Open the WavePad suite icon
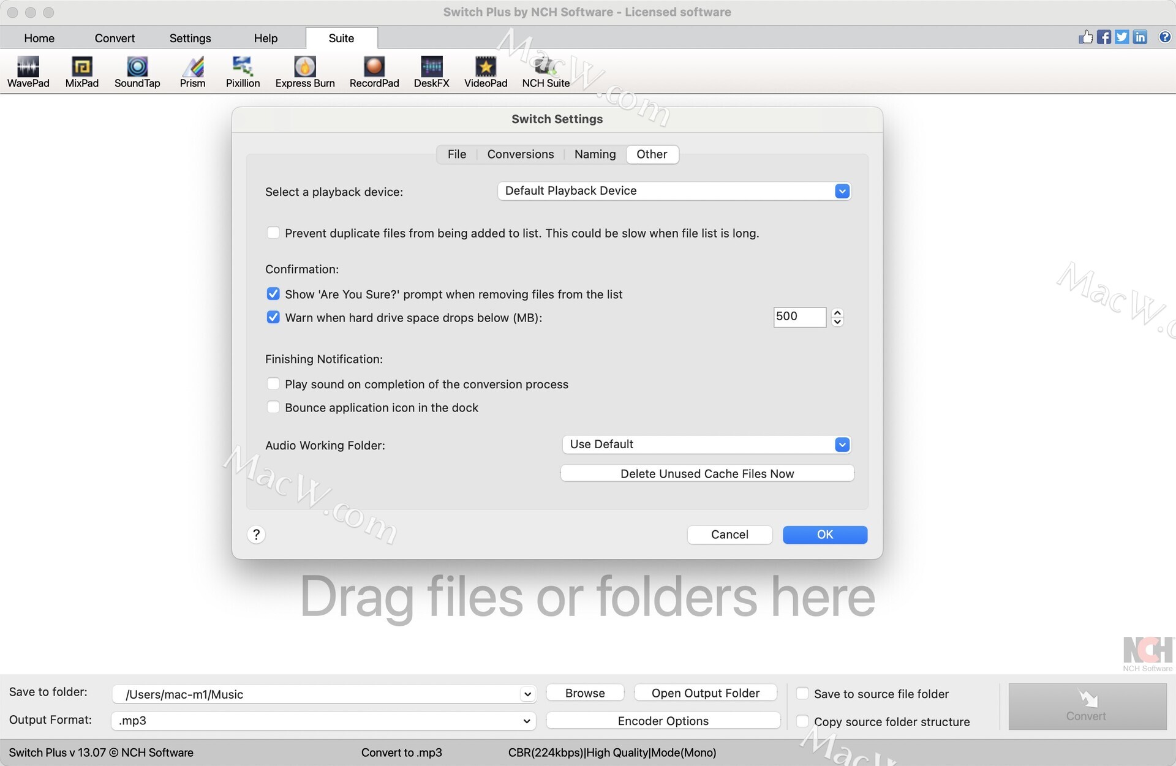This screenshot has width=1176, height=766. pyautogui.click(x=28, y=66)
